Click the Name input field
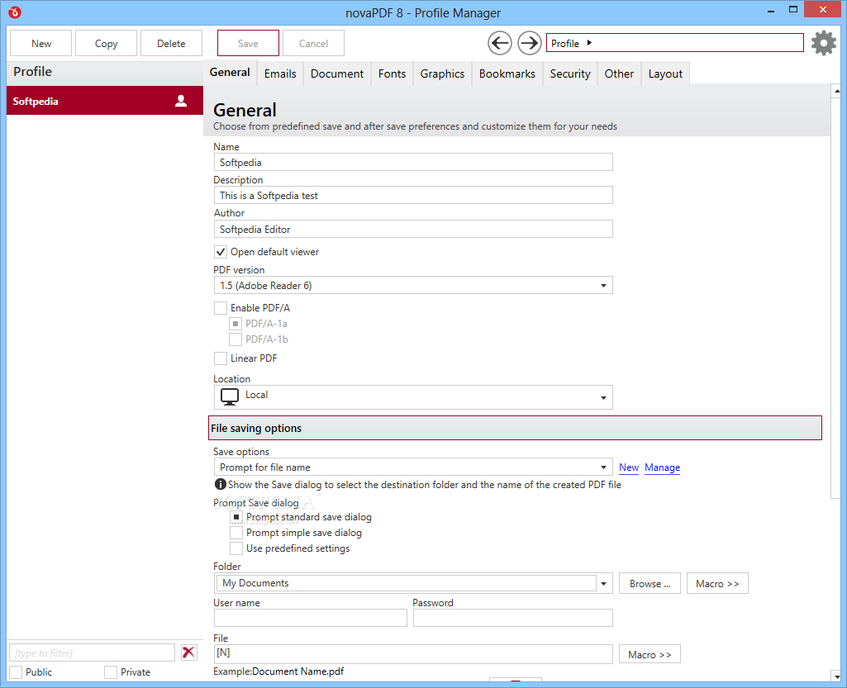This screenshot has width=847, height=688. click(413, 162)
